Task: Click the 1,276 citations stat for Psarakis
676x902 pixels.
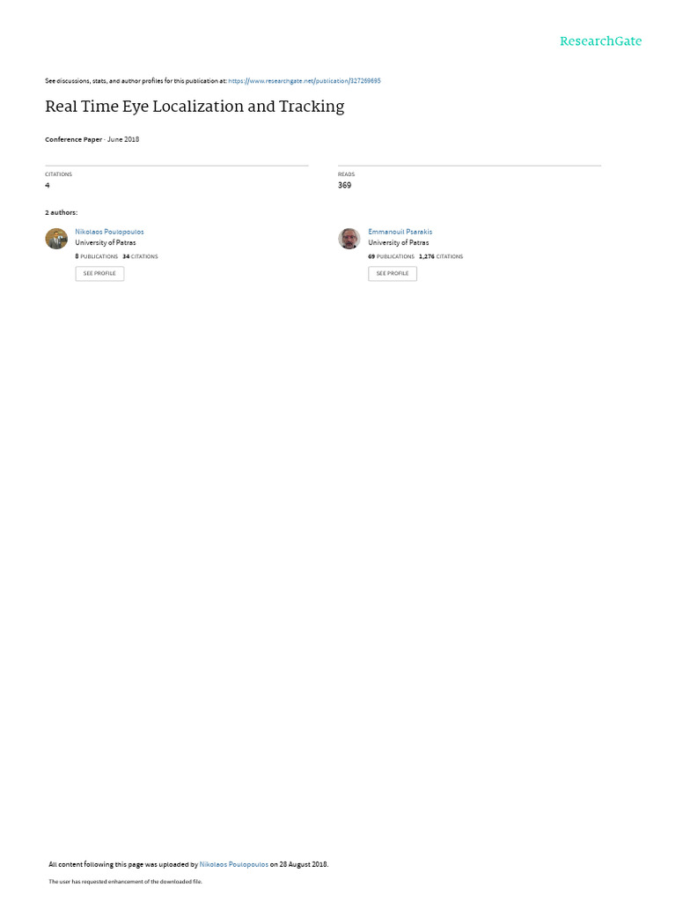Action: coord(441,256)
